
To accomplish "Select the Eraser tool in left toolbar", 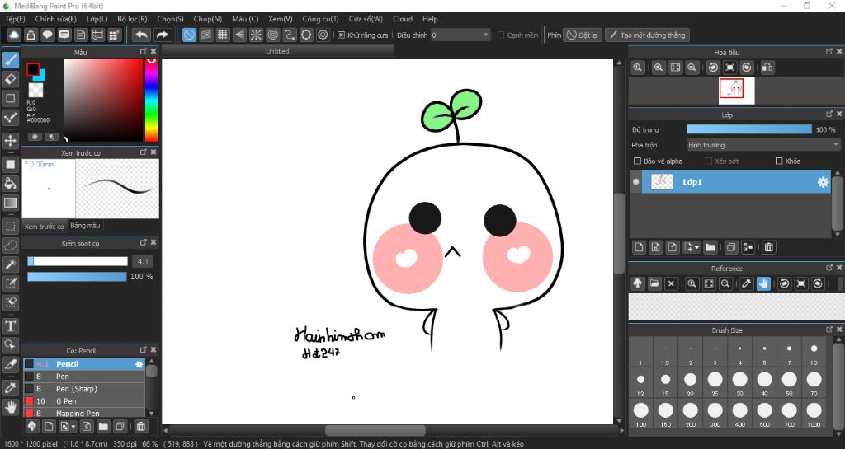I will click(x=11, y=79).
